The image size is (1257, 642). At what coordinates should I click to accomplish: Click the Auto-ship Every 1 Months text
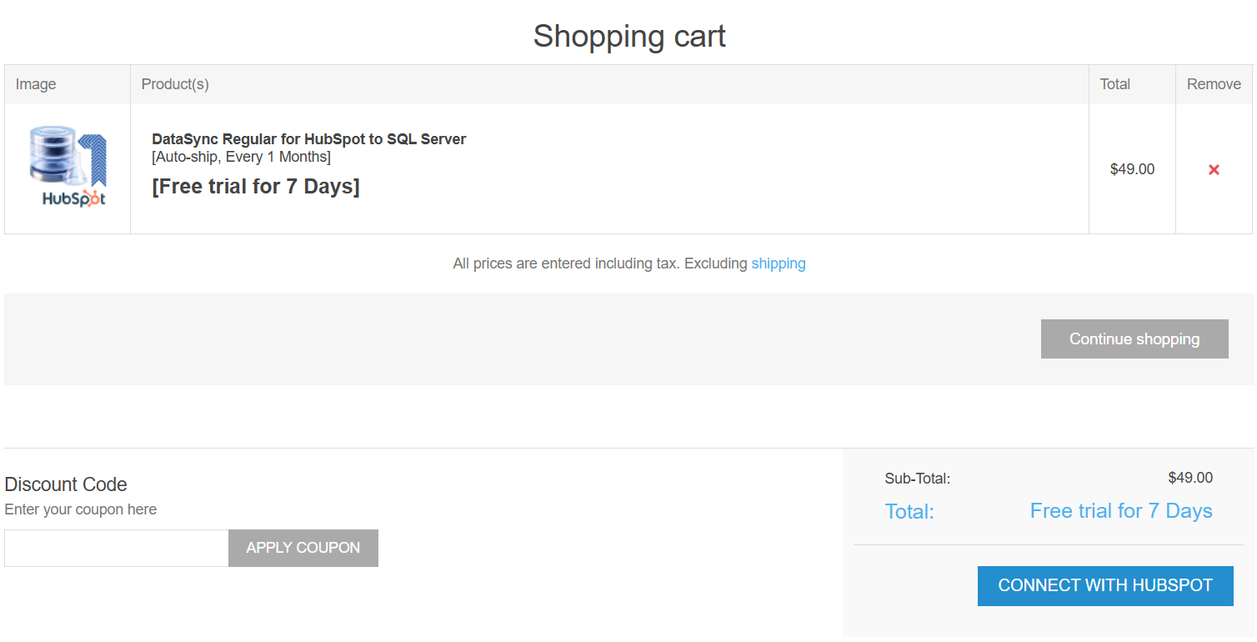click(x=241, y=157)
